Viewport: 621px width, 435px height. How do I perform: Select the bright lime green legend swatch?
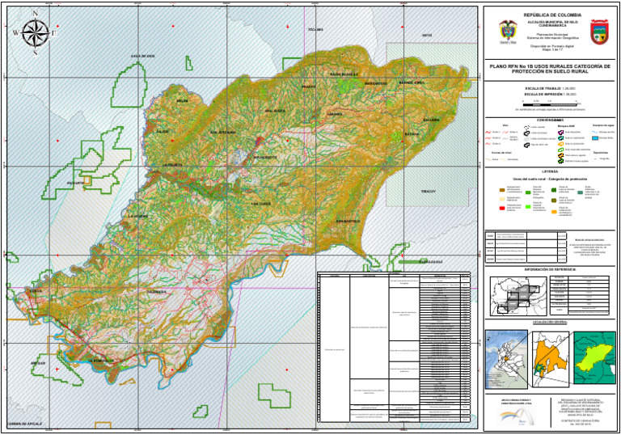[x=528, y=207]
